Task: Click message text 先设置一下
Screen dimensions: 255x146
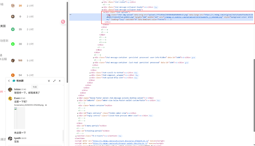Action: [20, 133]
